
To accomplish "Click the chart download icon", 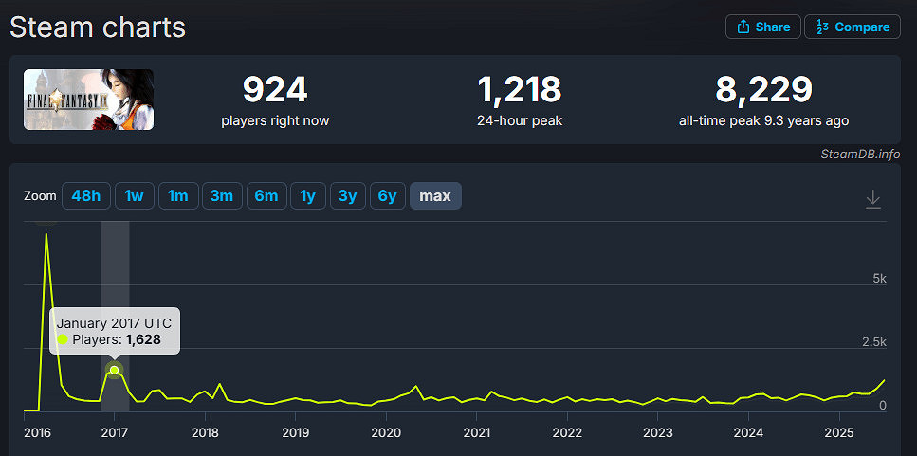I will [x=873, y=199].
